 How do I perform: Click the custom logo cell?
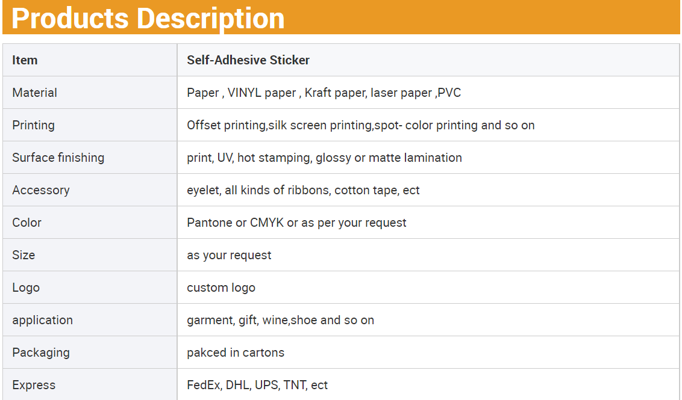point(221,288)
